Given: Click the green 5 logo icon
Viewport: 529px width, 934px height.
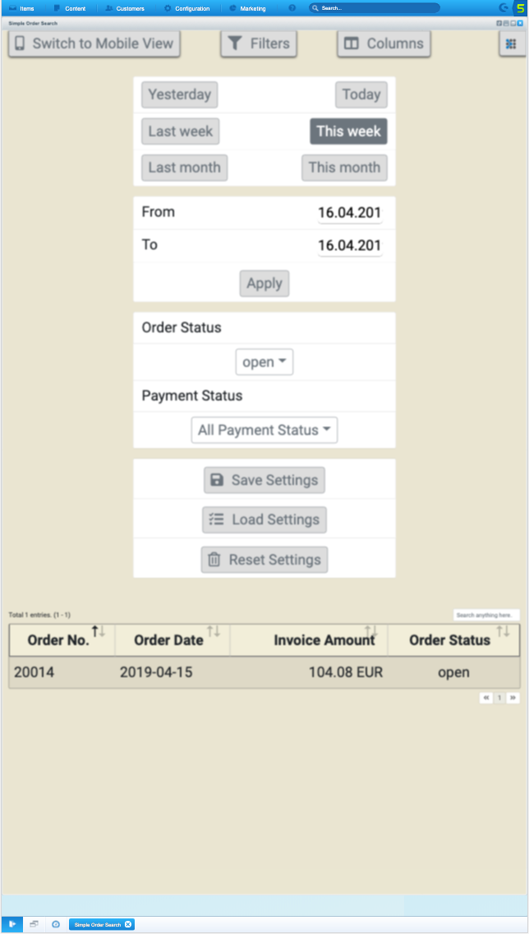Looking at the screenshot, I should click(x=521, y=8).
